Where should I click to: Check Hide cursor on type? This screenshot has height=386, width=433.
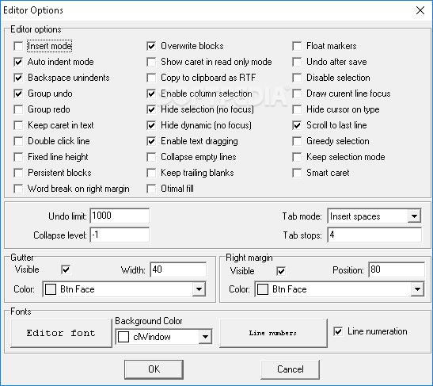click(x=297, y=109)
